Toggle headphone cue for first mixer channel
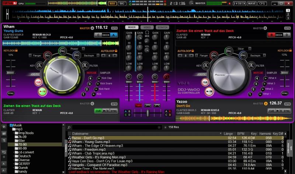Image resolution: width=295 pixels, height=174 pixels. click(129, 77)
